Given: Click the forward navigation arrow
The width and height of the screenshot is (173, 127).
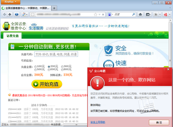Looking at the screenshot, I should click(x=10, y=15).
